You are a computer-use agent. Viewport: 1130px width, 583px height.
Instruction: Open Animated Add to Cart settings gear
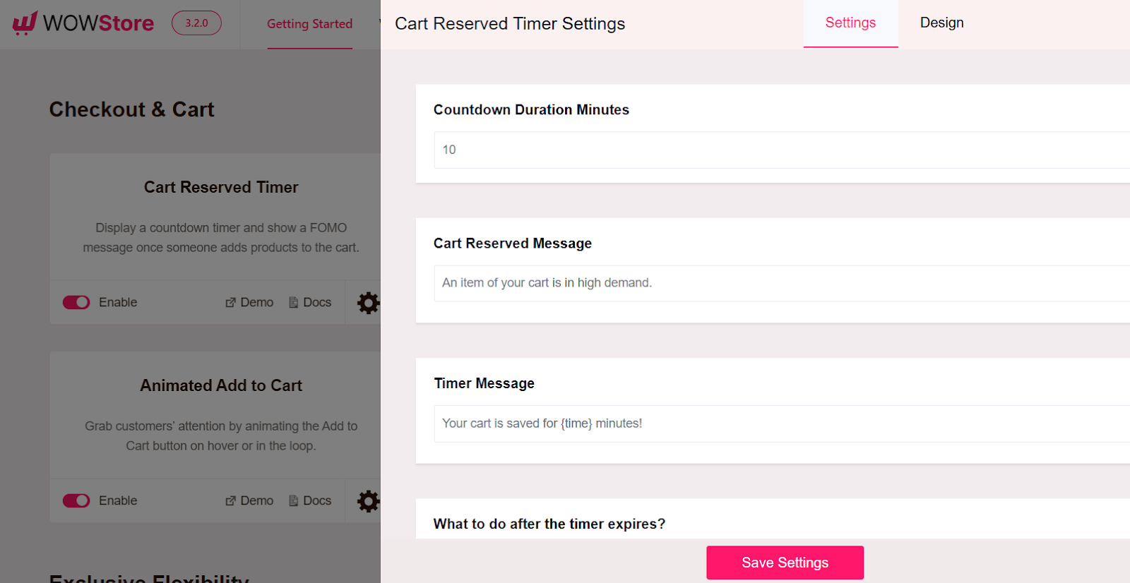(368, 500)
